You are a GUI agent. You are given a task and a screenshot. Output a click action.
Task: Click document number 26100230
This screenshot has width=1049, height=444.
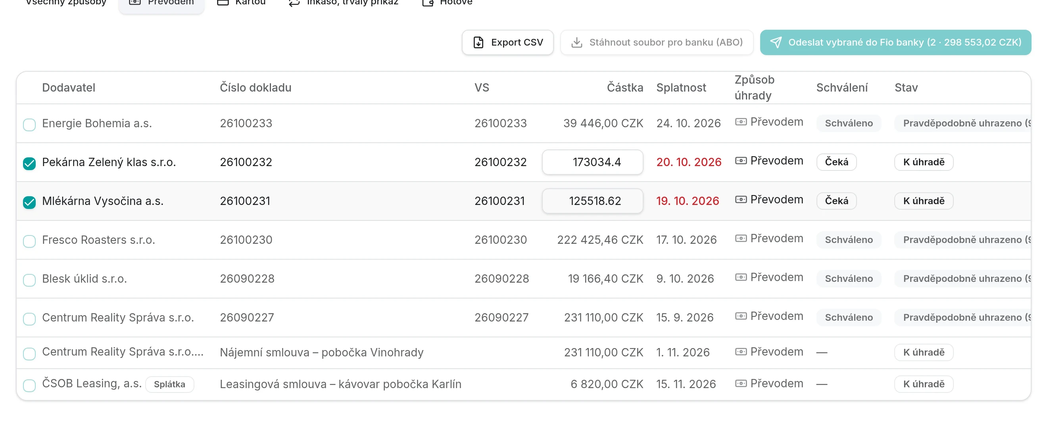(246, 240)
